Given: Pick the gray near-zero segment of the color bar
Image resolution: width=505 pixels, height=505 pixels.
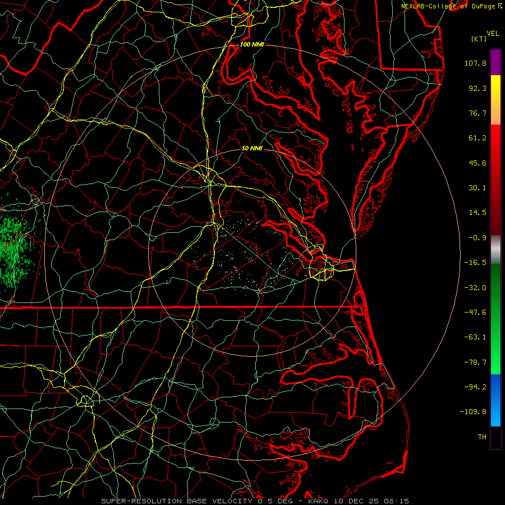Looking at the screenshot, I should click(495, 250).
